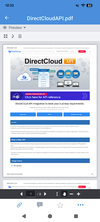This screenshot has height=222, width=100.
Task: Select the text cursor tool
Action: pos(57,194)
